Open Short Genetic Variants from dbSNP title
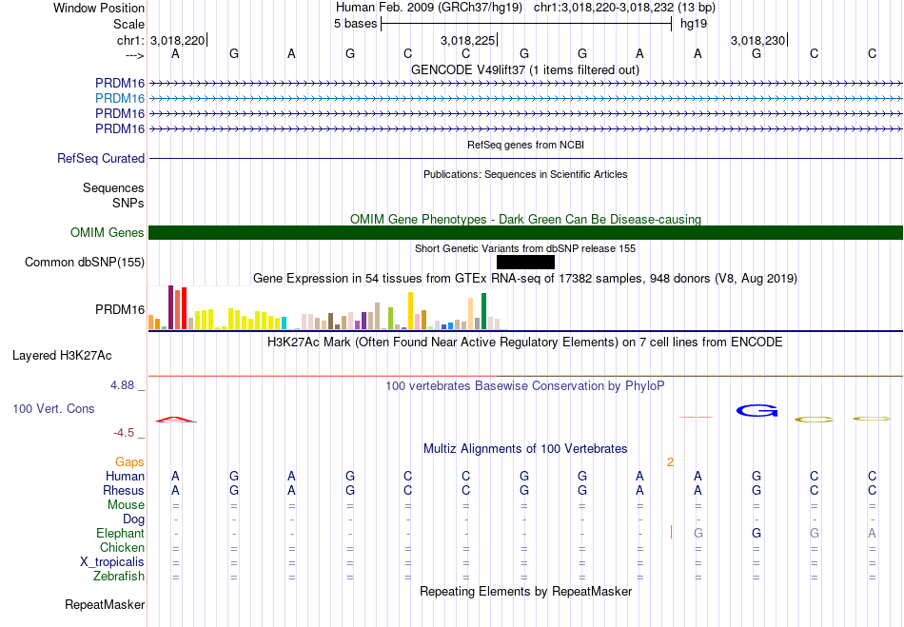Screen dimensions: 904x627 [524, 248]
